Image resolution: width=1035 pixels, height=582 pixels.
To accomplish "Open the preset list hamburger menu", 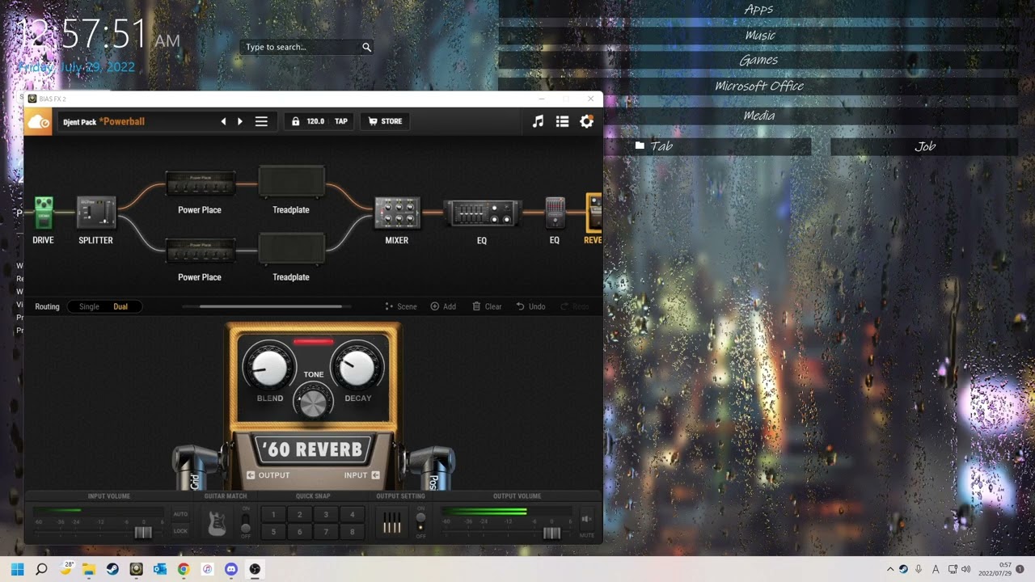I will 261,121.
